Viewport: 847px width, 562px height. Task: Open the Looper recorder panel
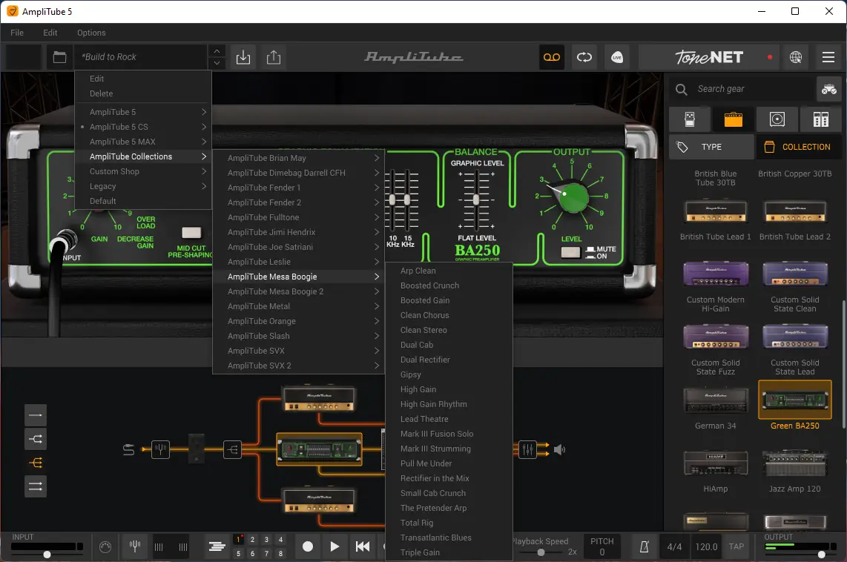[x=551, y=57]
